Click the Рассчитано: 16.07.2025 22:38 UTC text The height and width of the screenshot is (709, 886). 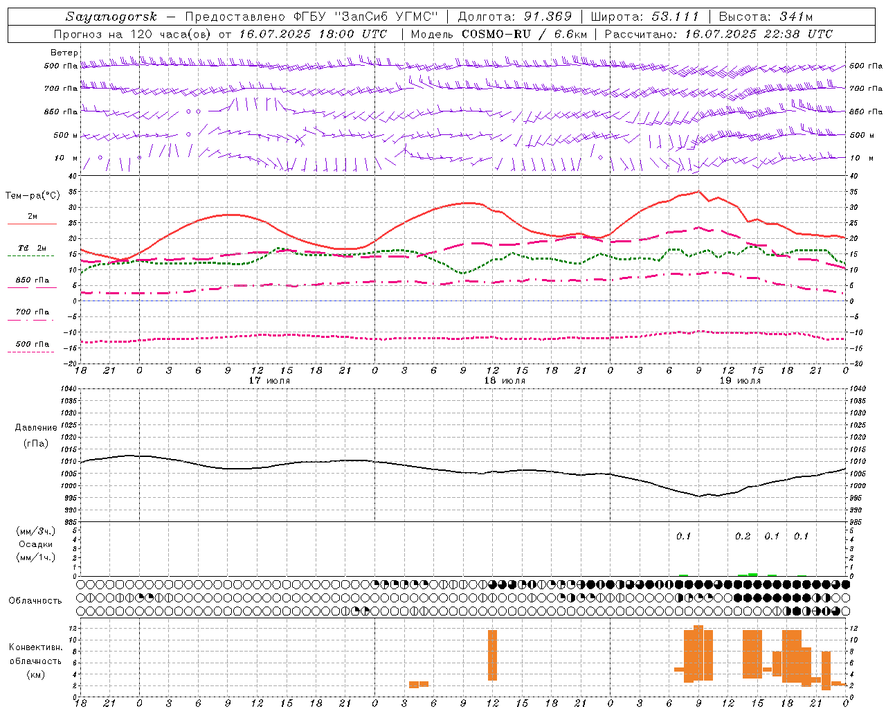click(x=718, y=34)
